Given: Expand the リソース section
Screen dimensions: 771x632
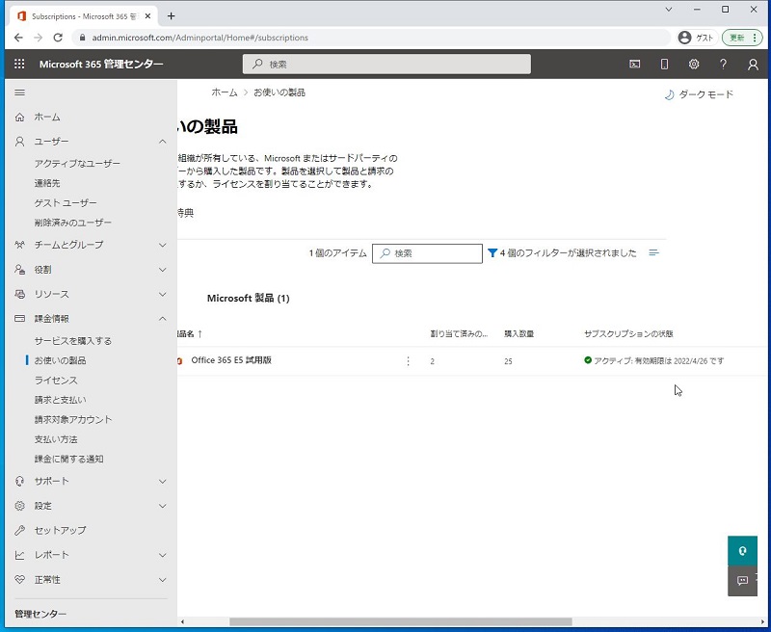Looking at the screenshot, I should [x=163, y=294].
